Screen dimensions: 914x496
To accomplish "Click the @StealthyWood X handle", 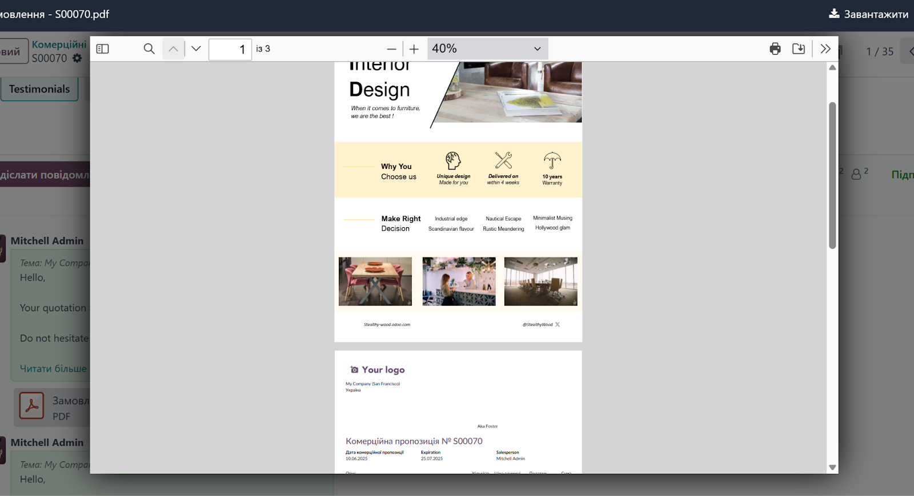I will 541,325.
